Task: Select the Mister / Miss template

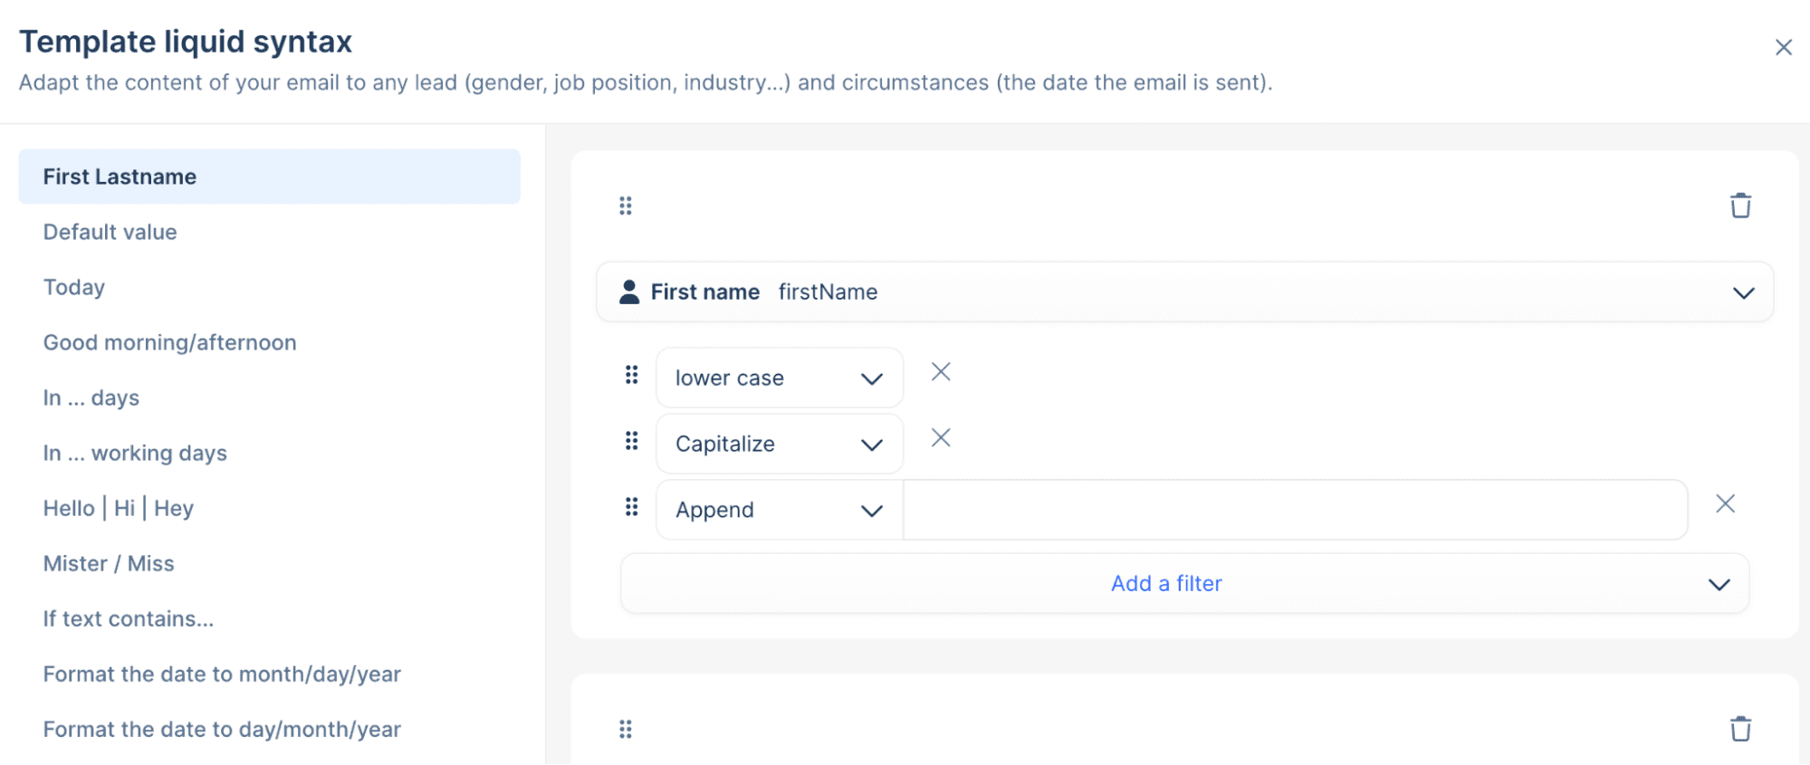Action: 109,564
